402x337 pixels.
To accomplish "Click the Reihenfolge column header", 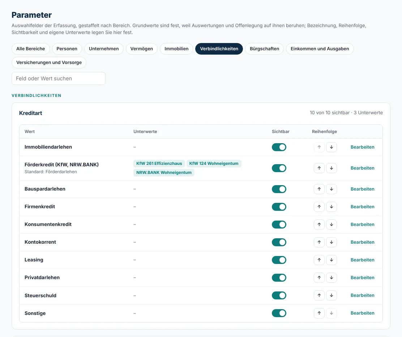I will (324, 132).
